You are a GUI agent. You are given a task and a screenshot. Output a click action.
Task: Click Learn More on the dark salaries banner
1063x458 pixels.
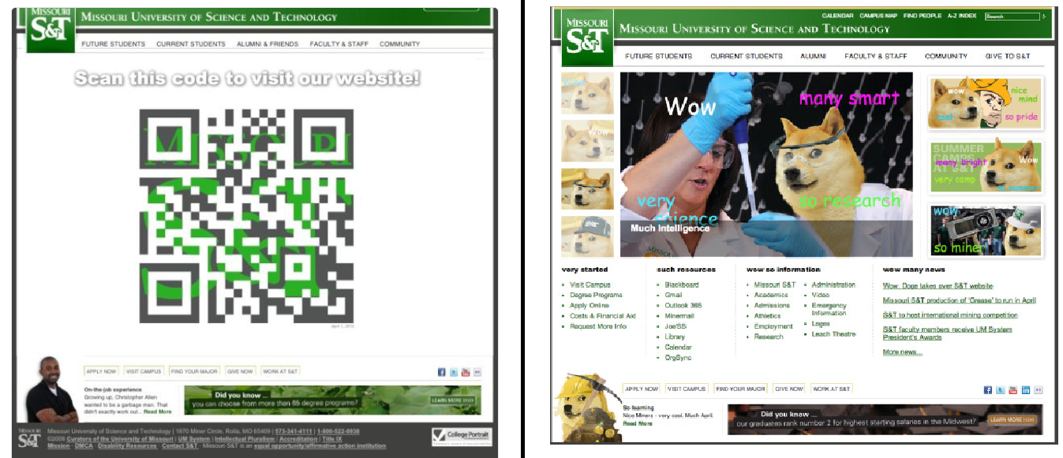(1011, 420)
